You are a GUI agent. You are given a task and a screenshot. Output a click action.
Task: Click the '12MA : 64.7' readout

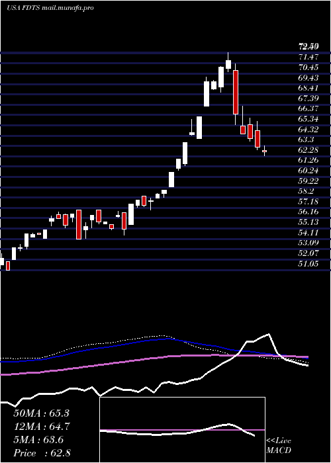(x=41, y=427)
